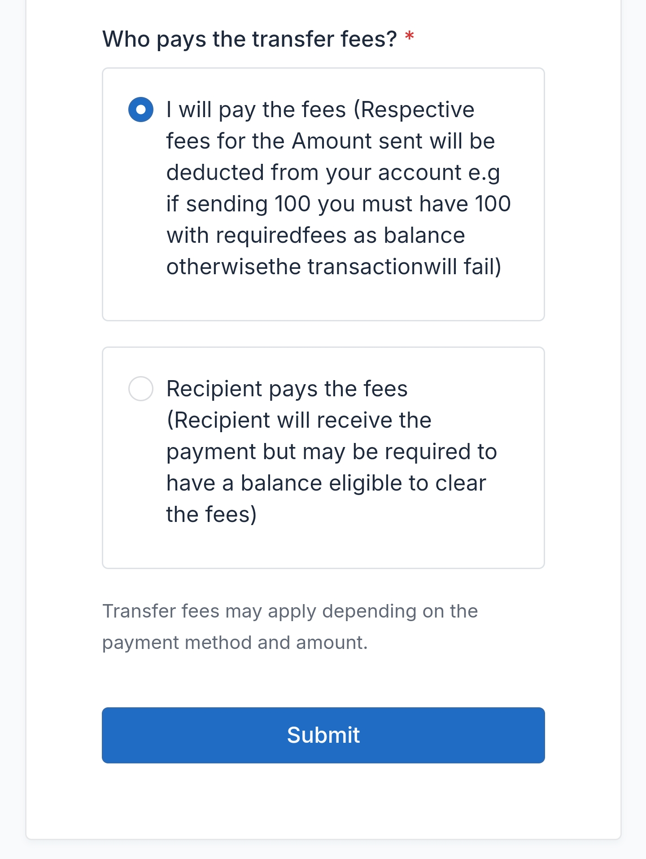The width and height of the screenshot is (646, 859).
Task: Click the "Submit" text label
Action: (x=323, y=735)
